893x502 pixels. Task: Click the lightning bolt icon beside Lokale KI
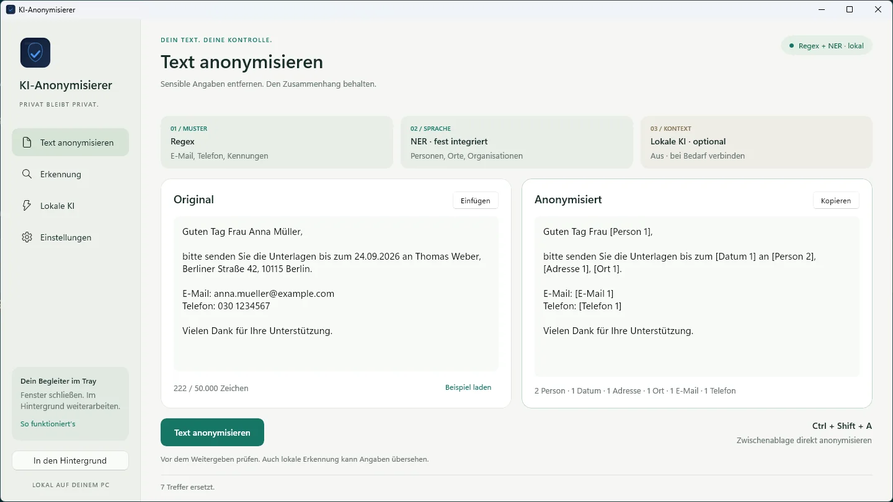click(x=27, y=206)
